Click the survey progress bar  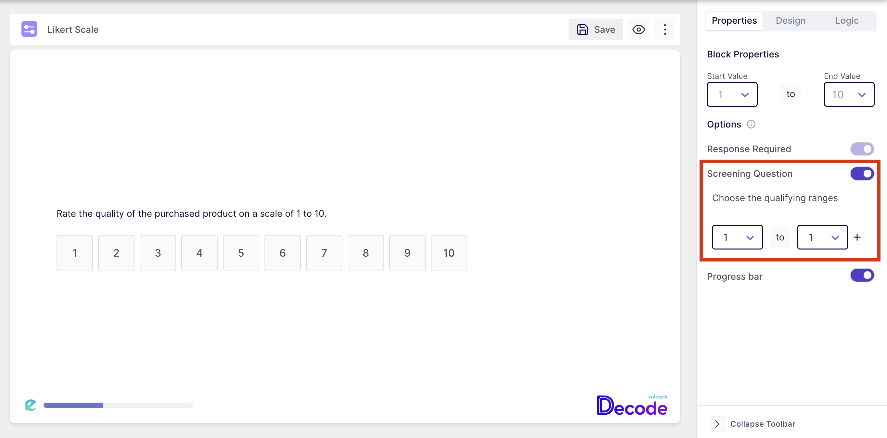tap(118, 405)
